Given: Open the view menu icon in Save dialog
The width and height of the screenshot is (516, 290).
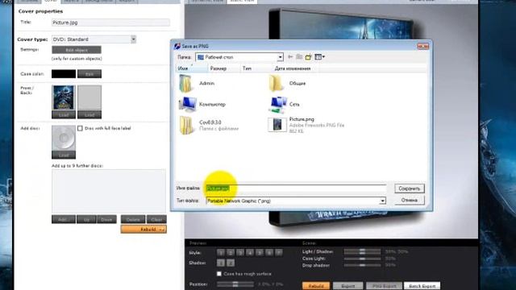Looking at the screenshot, I should tap(319, 57).
